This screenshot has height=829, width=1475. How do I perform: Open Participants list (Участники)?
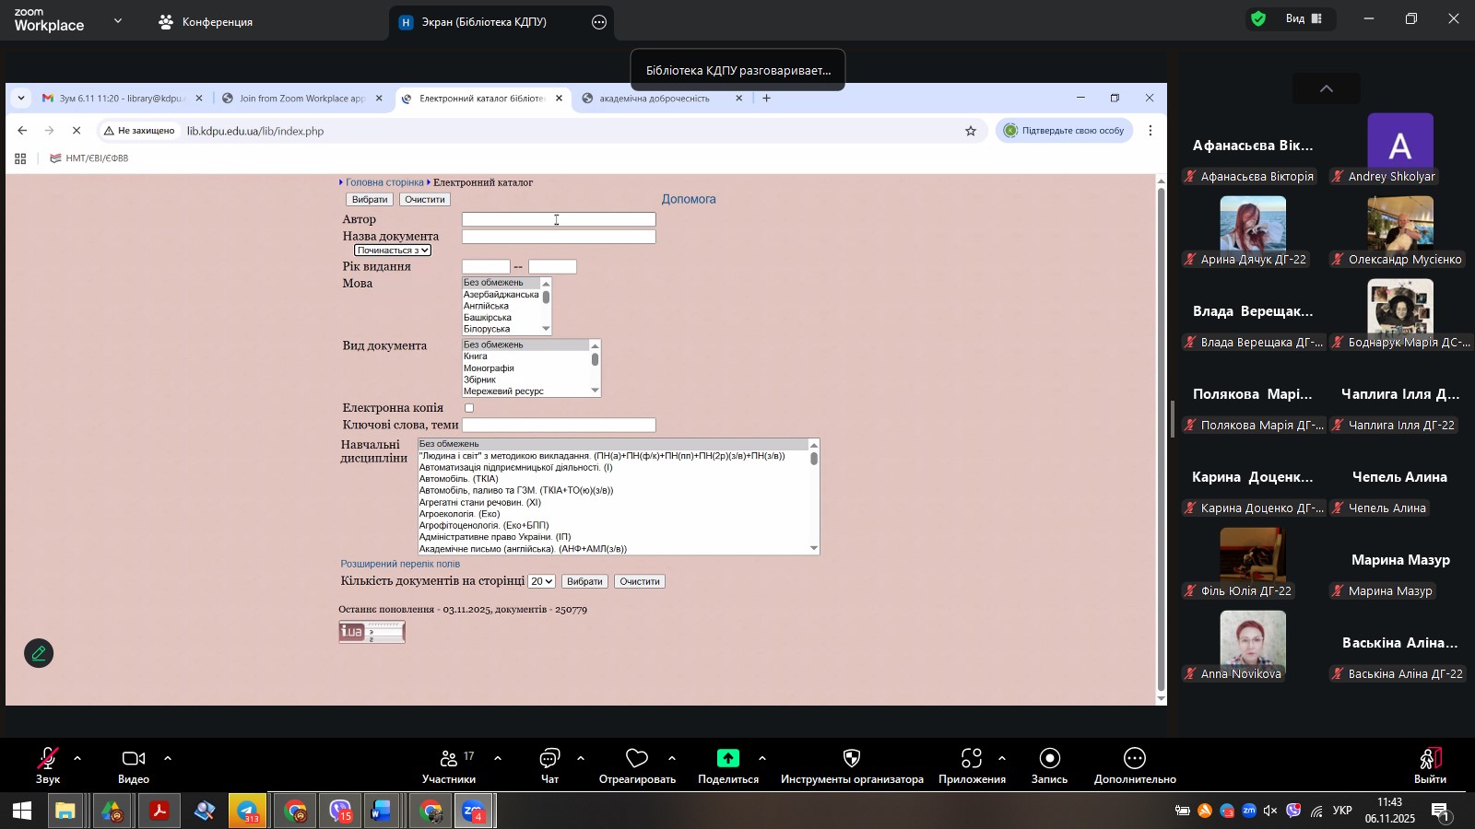449,759
